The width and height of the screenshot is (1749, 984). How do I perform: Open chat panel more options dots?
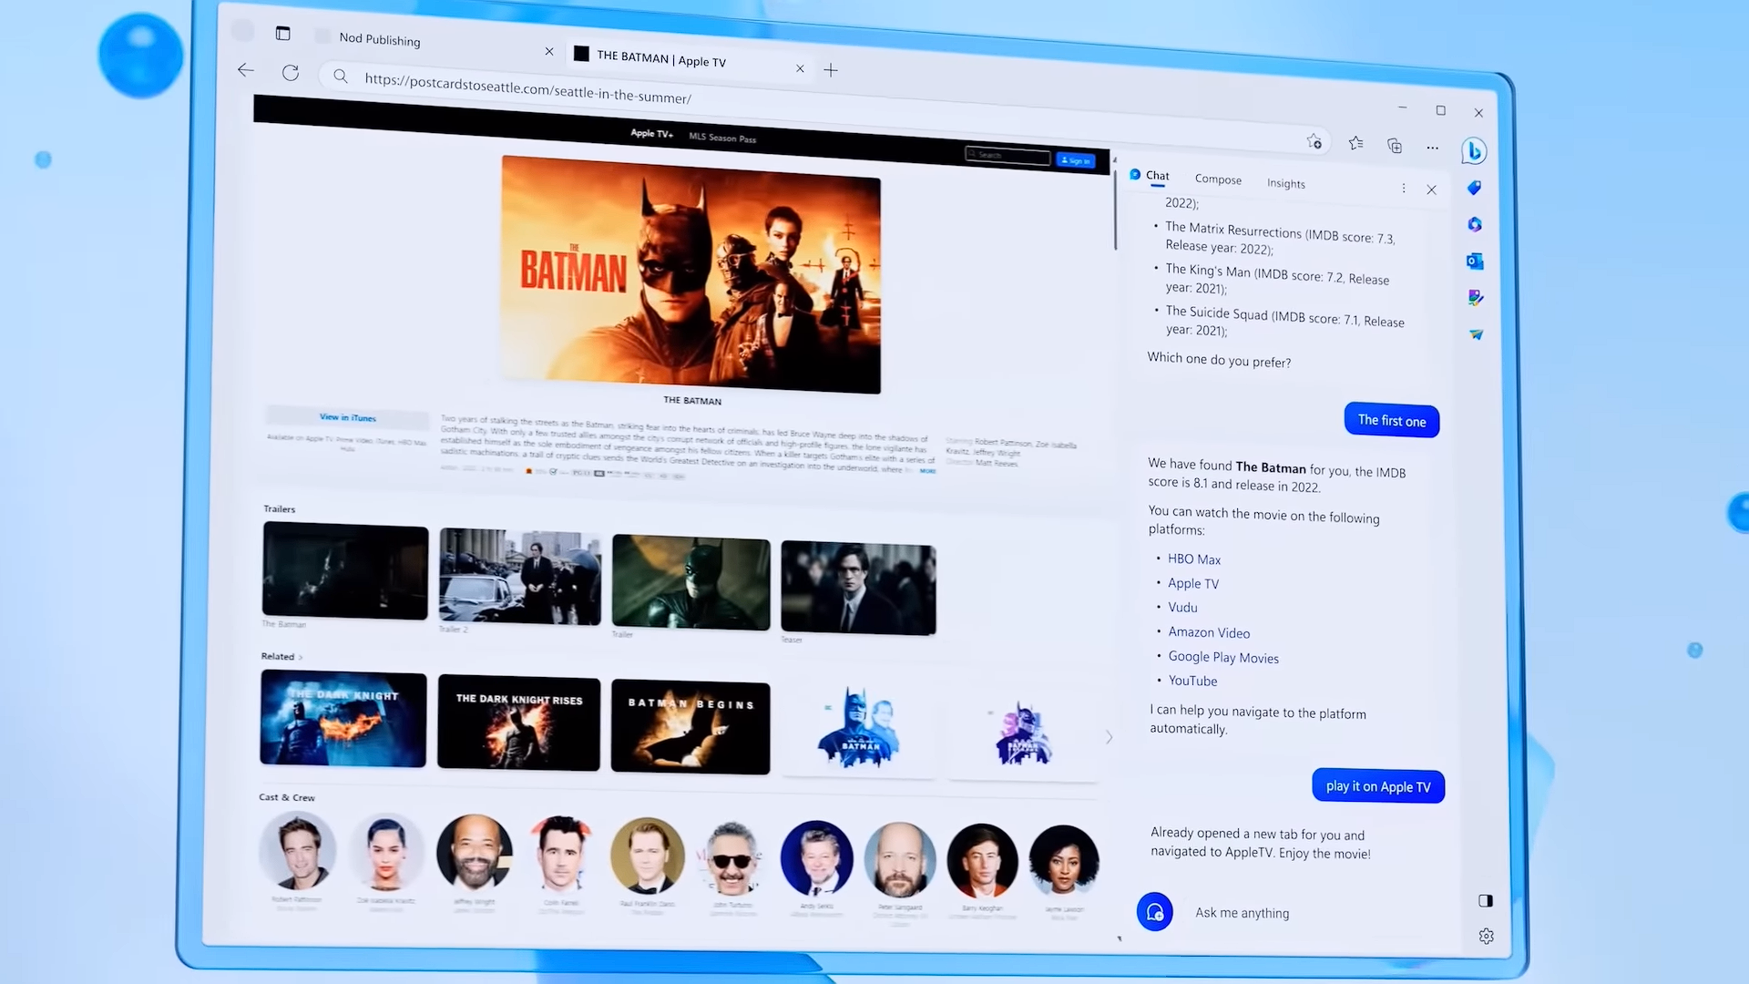[x=1404, y=189]
